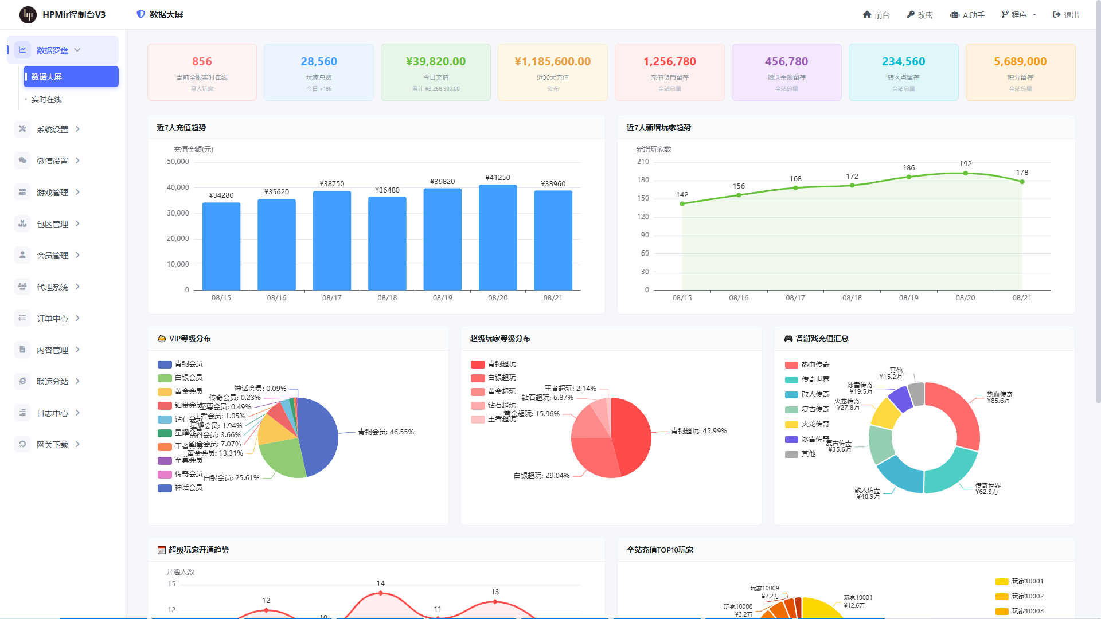Screen dimensions: 1101x619
Task: Expand the 微信设置 submenu arrow
Action: click(77, 160)
